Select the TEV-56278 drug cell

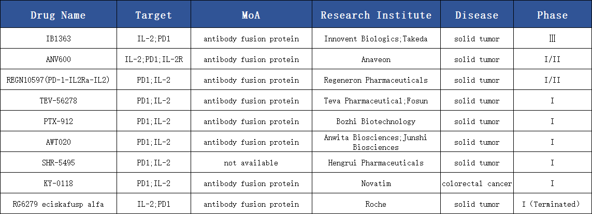[x=58, y=101]
